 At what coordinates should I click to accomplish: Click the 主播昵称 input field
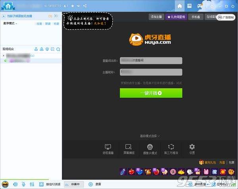pyautogui.click(x=151, y=72)
